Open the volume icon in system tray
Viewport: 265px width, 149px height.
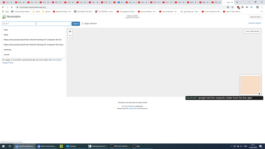click(x=241, y=146)
